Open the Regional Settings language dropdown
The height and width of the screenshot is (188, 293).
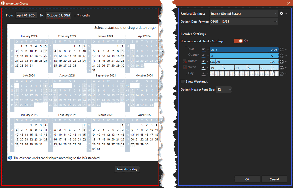pyautogui.click(x=243, y=13)
